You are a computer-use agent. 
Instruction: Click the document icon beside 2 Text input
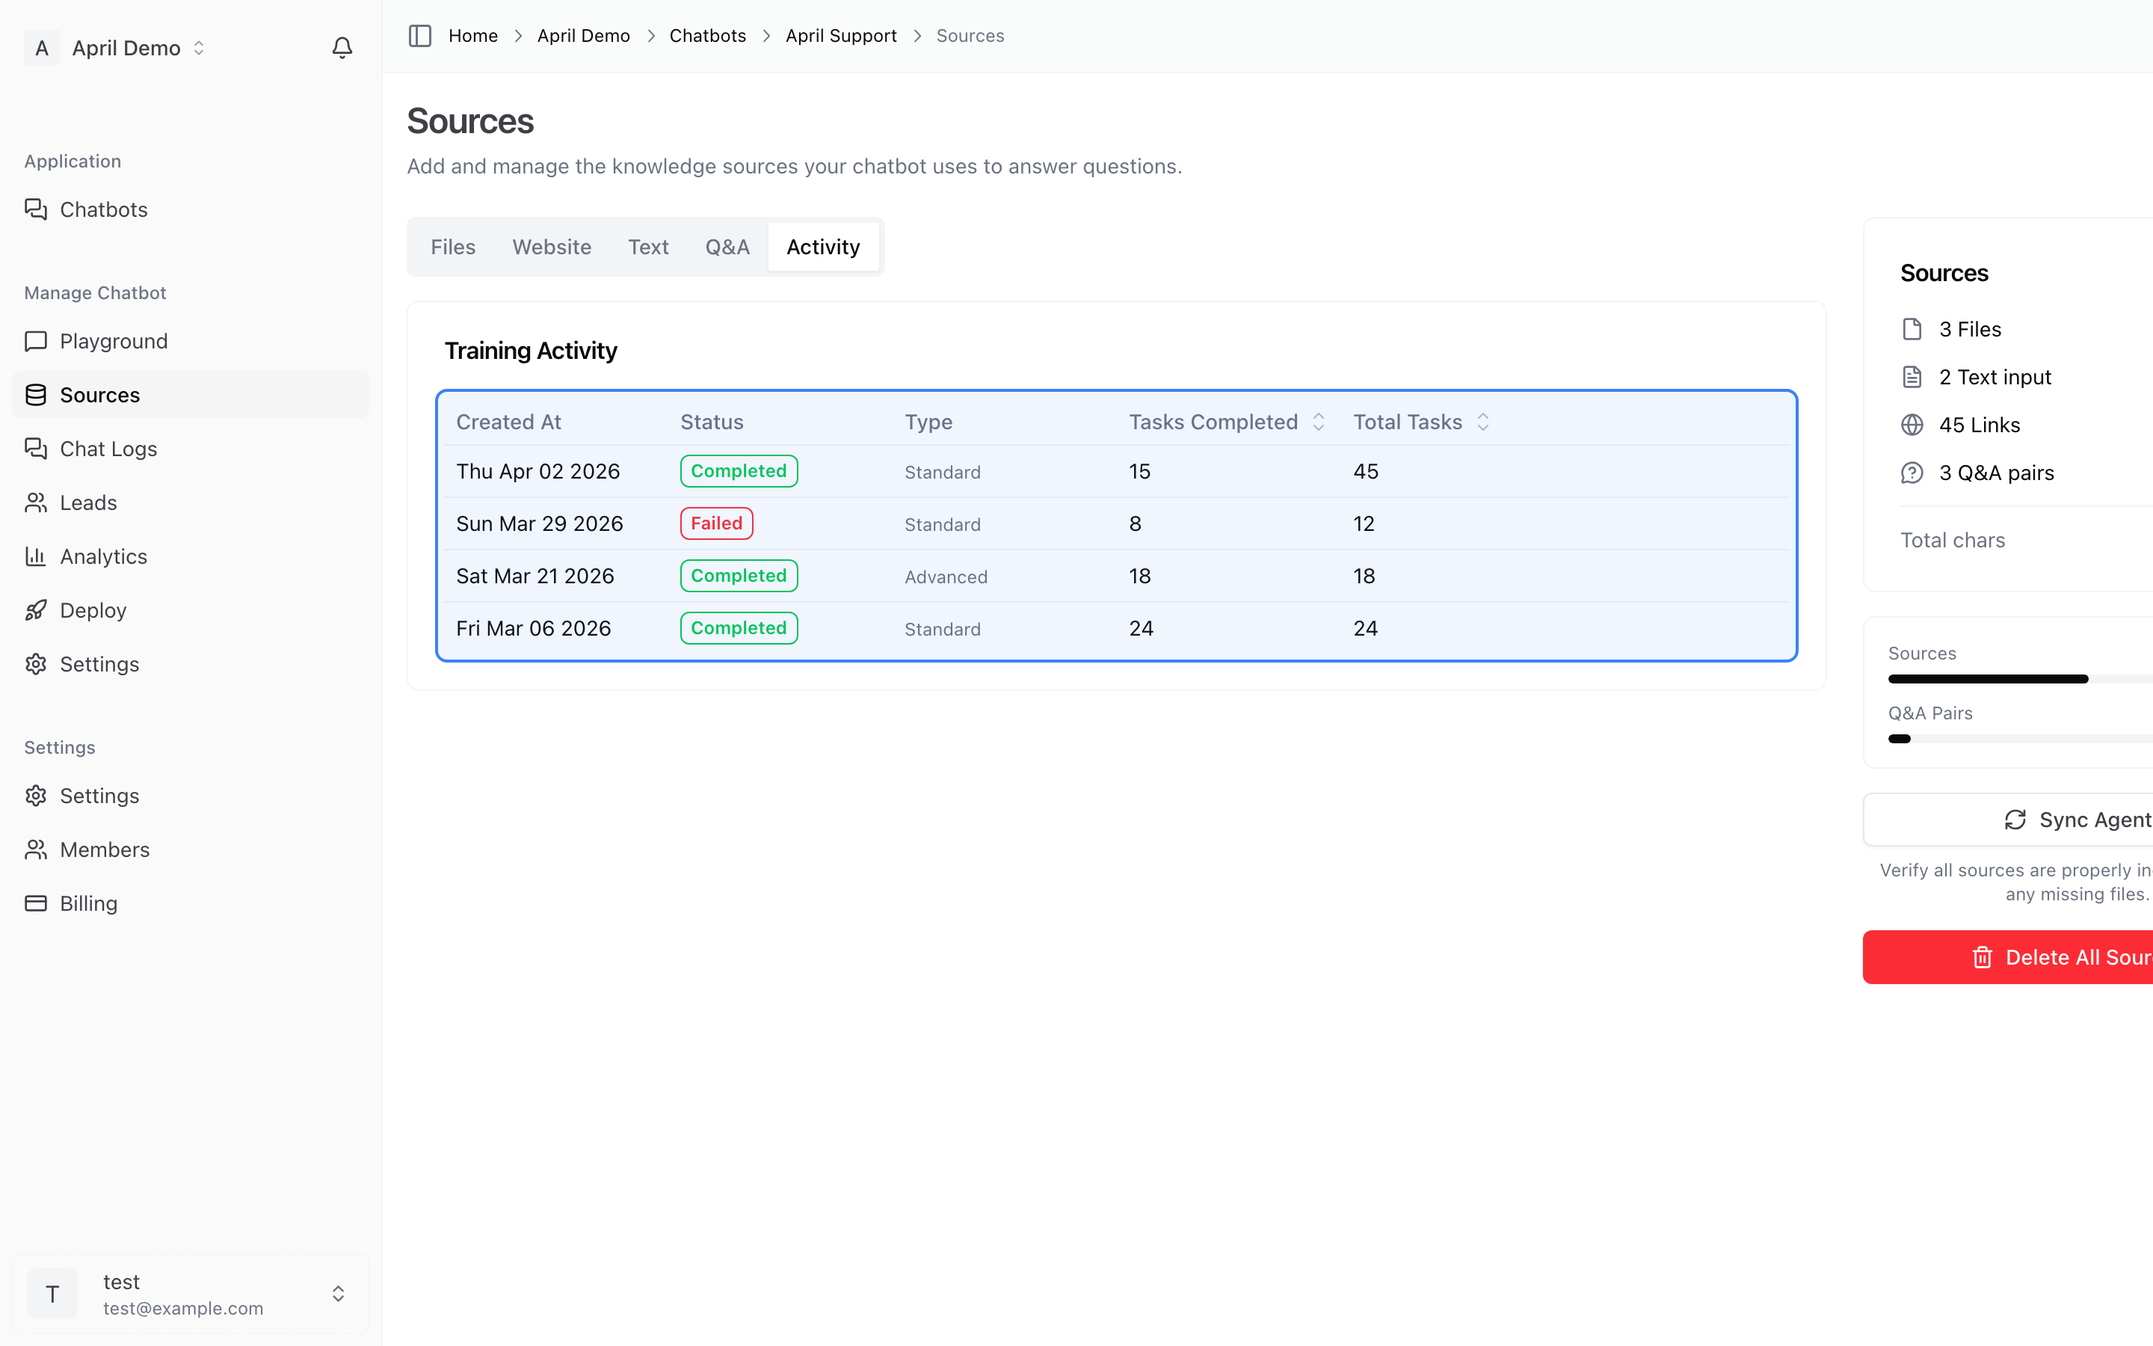[1912, 378]
